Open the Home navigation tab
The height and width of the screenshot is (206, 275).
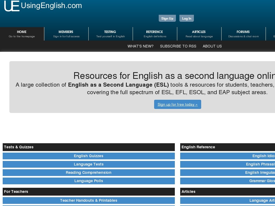[x=22, y=34]
